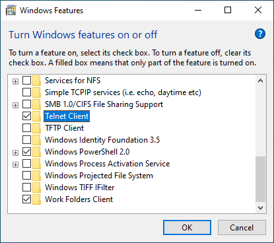
Task: Click the folder icon next to TFTP Client
Action: (36, 128)
